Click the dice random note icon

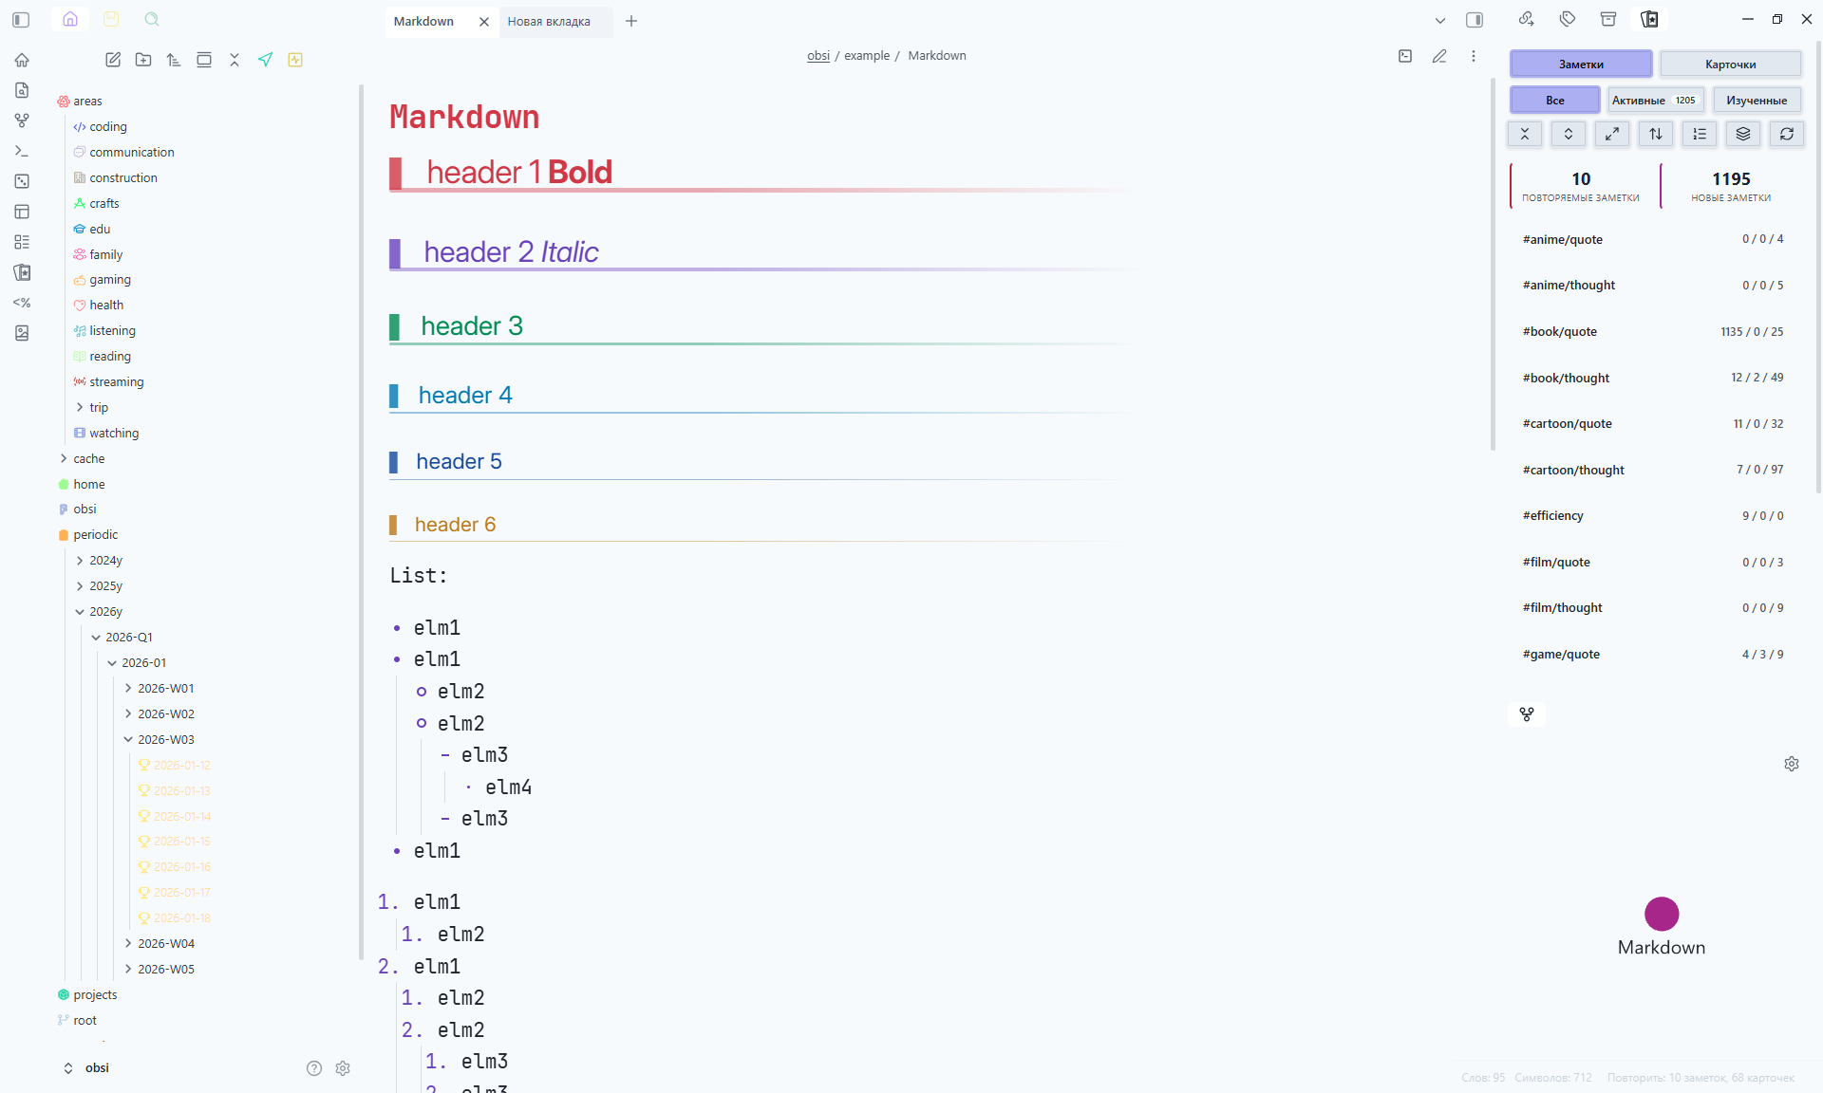coord(22,181)
